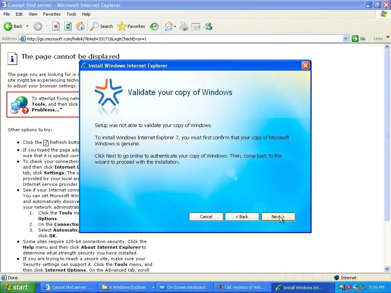Open the Messenger people icon
The height and width of the screenshot is (293, 391).
tap(208, 26)
